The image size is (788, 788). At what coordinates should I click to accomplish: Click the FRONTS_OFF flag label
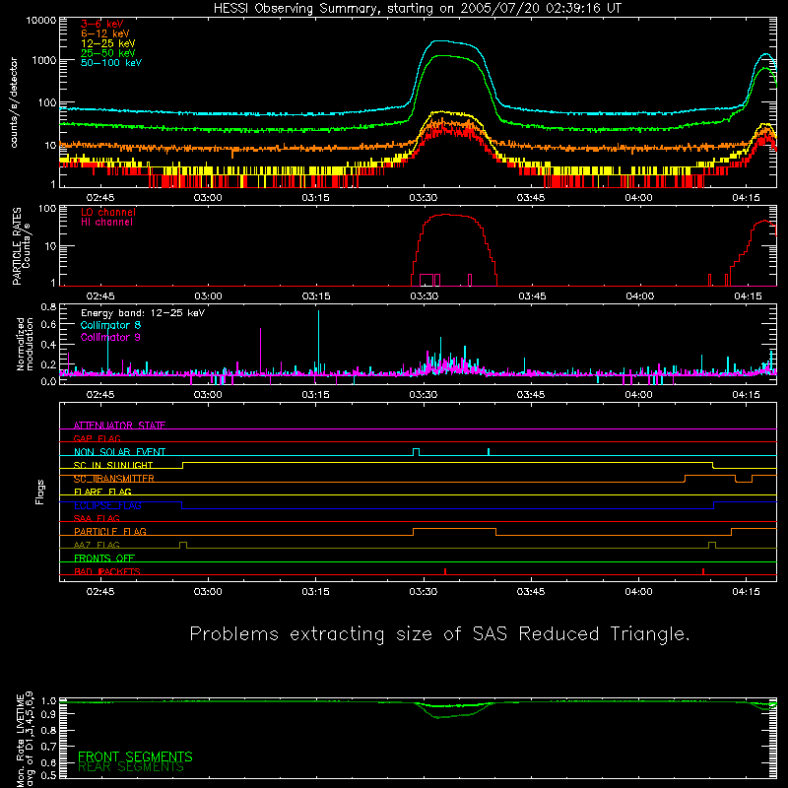point(104,558)
